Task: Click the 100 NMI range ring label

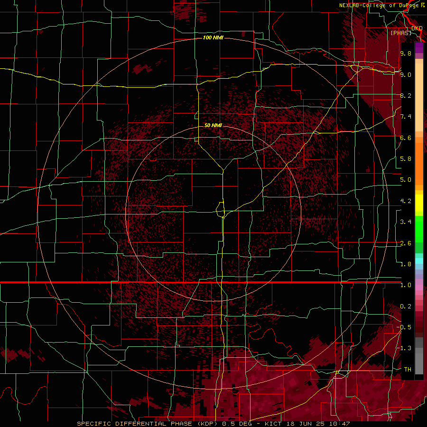Action: [x=213, y=37]
